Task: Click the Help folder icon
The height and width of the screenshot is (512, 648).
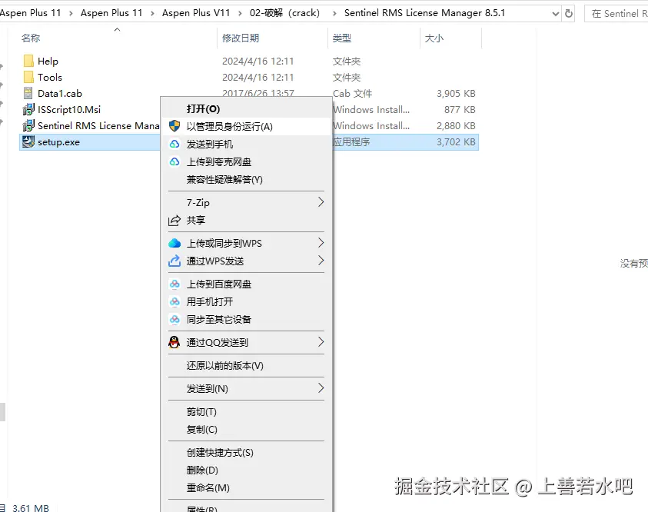Action: click(x=28, y=62)
